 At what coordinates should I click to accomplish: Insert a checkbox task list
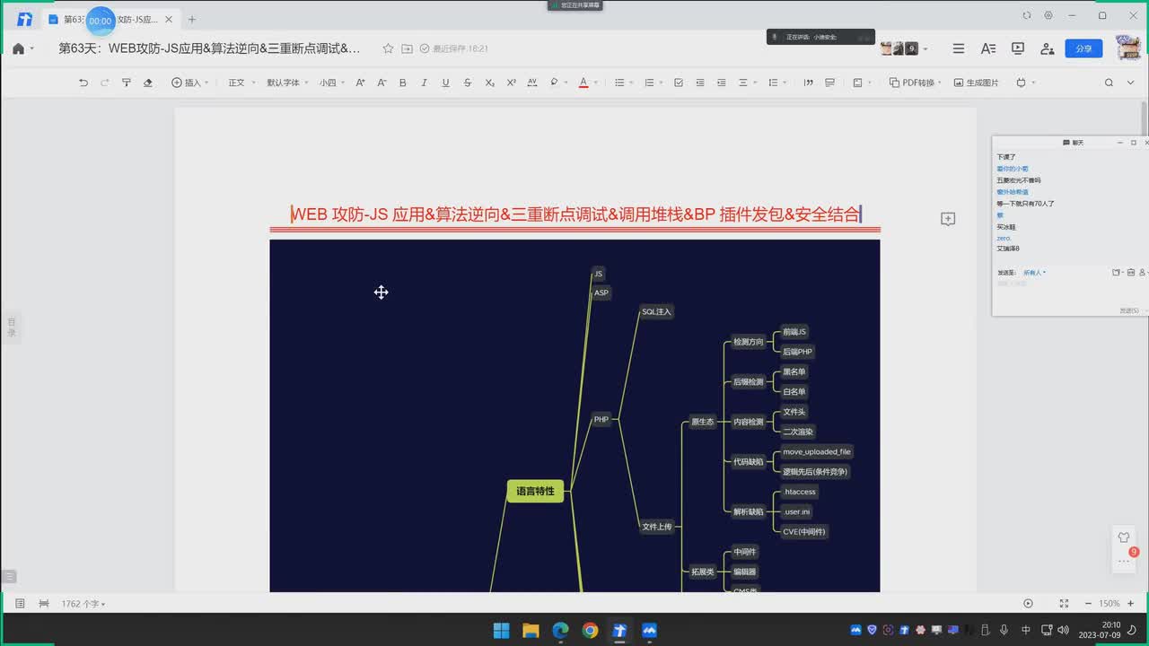[679, 83]
